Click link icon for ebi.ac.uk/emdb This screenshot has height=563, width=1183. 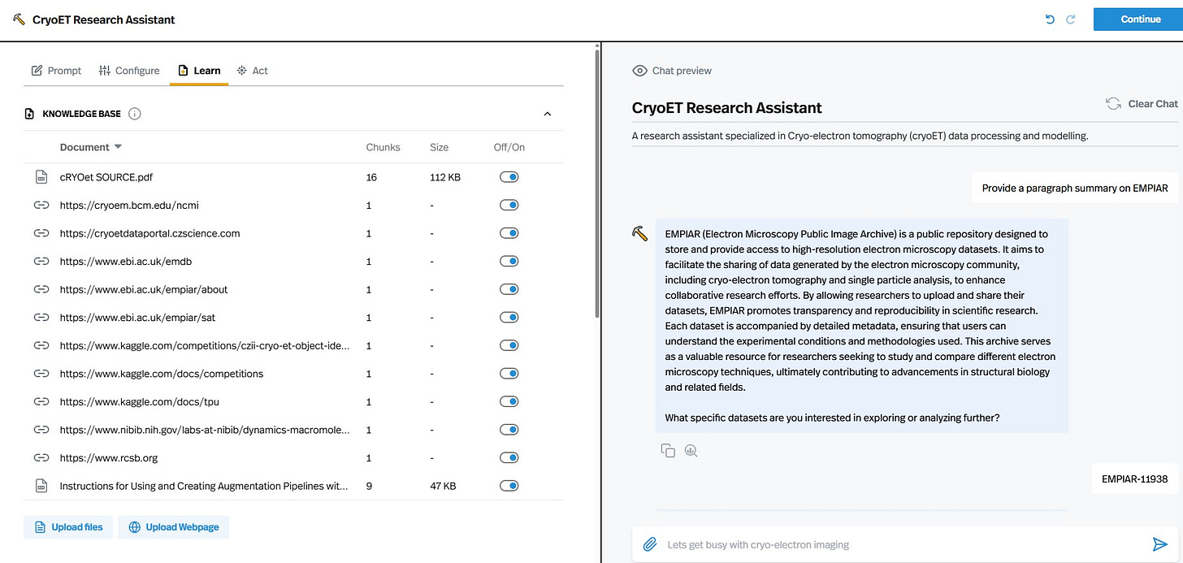[41, 262]
